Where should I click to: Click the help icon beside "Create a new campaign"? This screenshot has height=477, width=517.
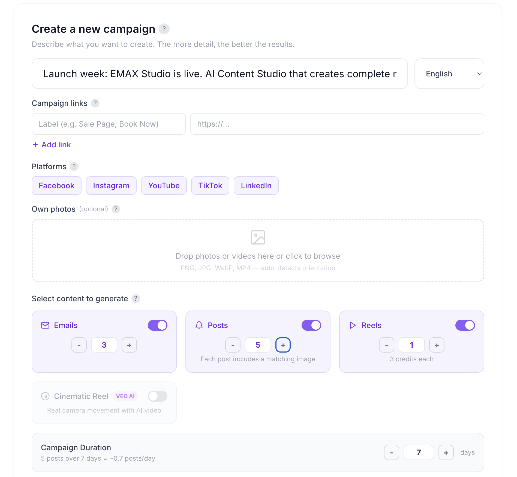pos(164,29)
